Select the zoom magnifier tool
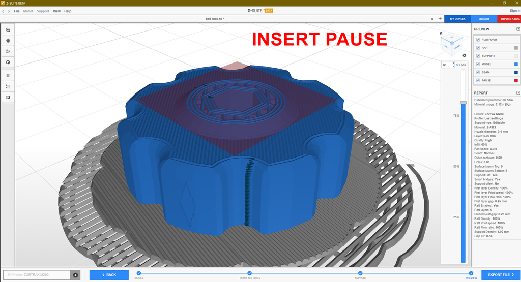521x282 pixels. 8,30
